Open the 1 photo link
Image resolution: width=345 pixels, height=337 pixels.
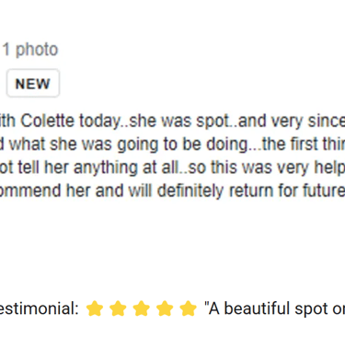[30, 50]
